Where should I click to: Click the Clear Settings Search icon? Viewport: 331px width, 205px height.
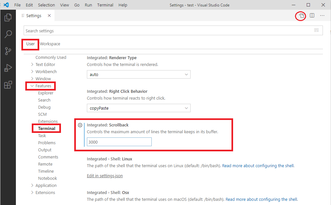point(316,30)
